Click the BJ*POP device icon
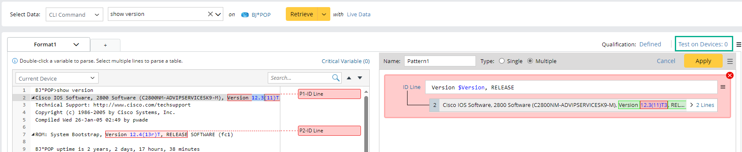The height and width of the screenshot is (152, 742). 245,15
